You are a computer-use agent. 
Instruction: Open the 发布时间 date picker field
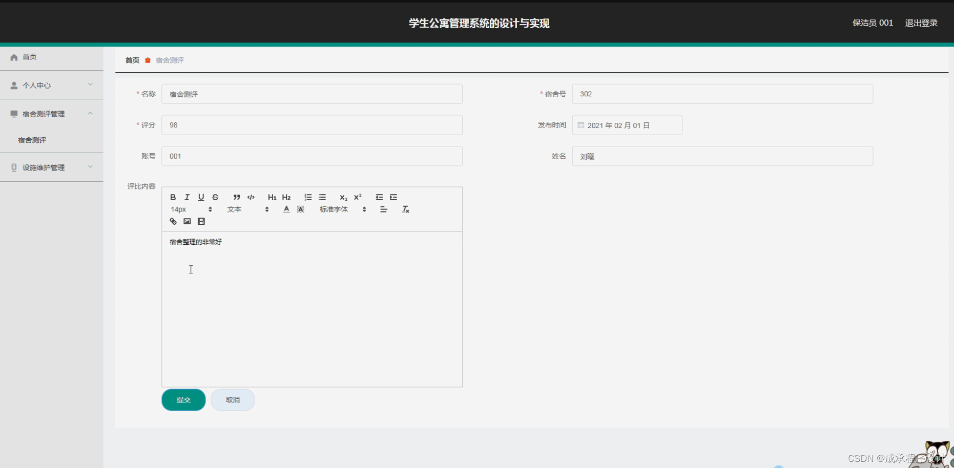coord(627,125)
